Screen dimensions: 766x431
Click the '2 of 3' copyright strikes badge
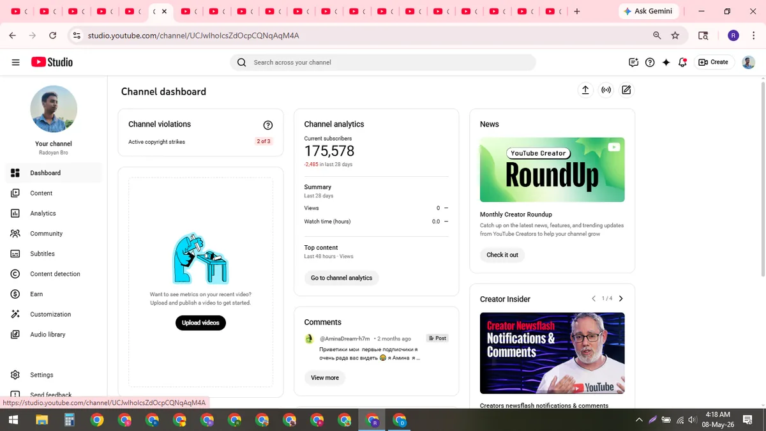(264, 142)
